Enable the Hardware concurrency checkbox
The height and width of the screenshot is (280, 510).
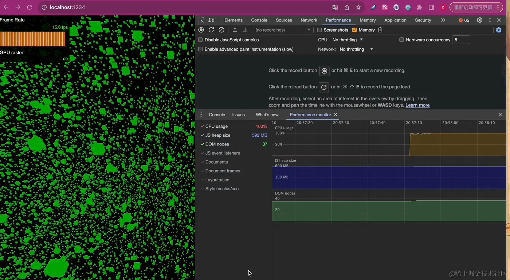[x=401, y=40]
